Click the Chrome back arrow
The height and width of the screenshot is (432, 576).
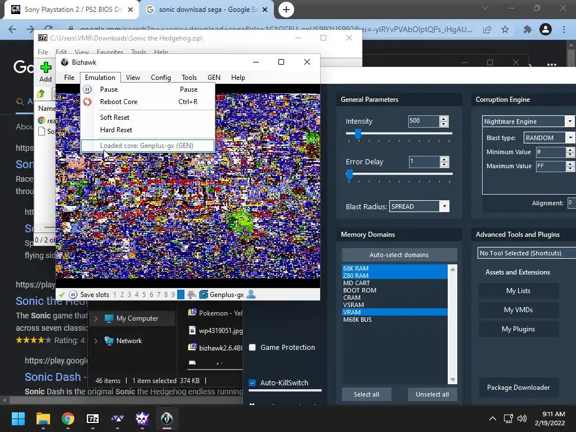pos(12,29)
